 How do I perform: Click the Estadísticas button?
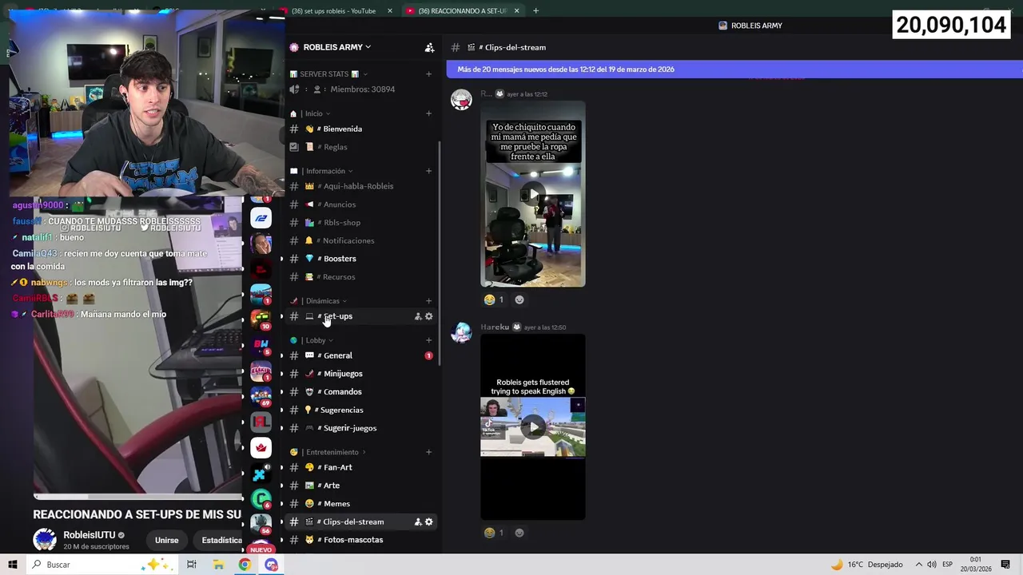point(220,540)
